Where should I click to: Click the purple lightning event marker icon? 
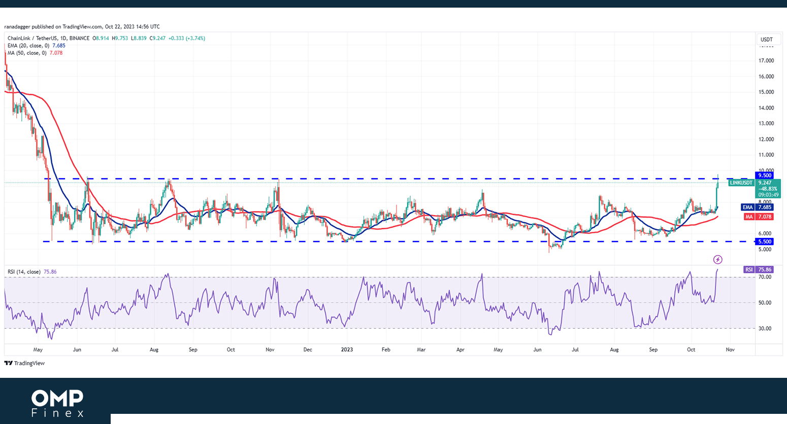tap(717, 260)
